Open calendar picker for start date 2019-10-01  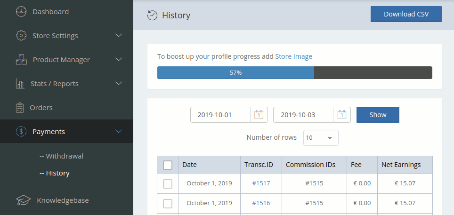(259, 115)
